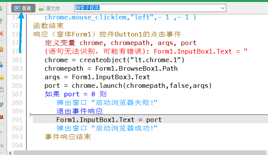Click the highlighted line 'Form1.InputBox1.Text = port'

[109, 120]
